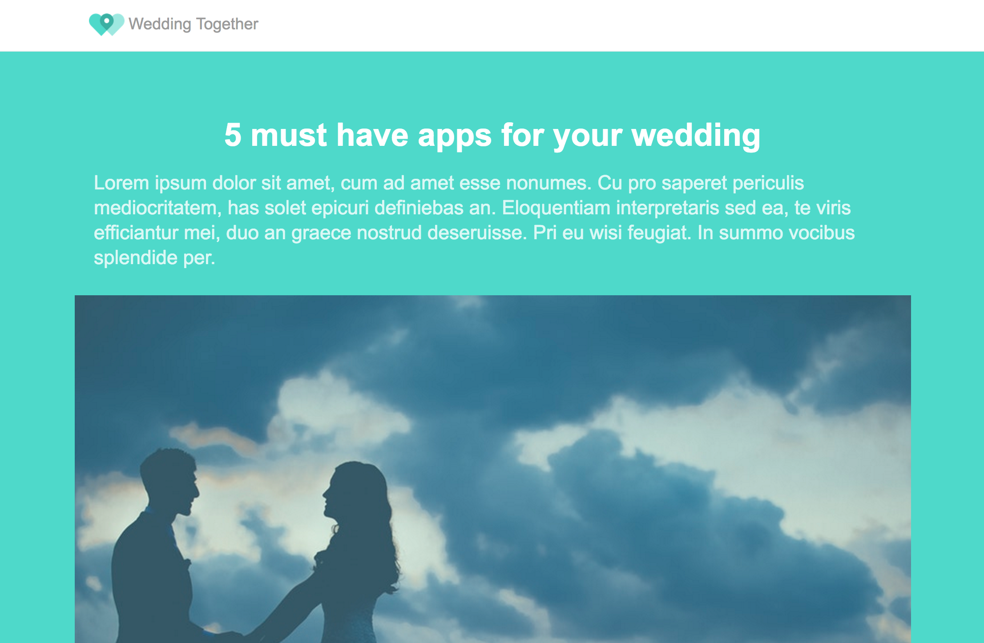This screenshot has height=643, width=984.
Task: Click the word "wedding" ending the headline
Action: pyautogui.click(x=696, y=135)
